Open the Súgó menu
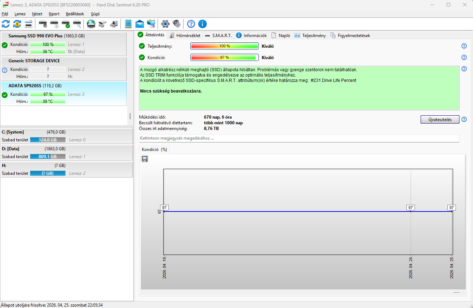The width and height of the screenshot is (473, 308). click(x=95, y=14)
